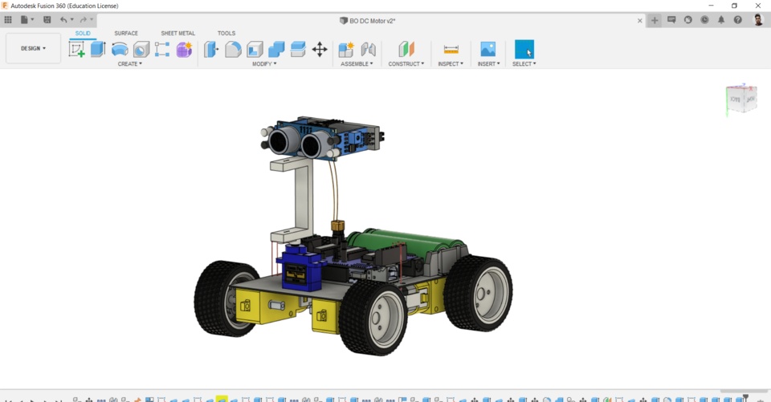Select the Move/Copy tool
Image resolution: width=771 pixels, height=402 pixels.
(320, 49)
